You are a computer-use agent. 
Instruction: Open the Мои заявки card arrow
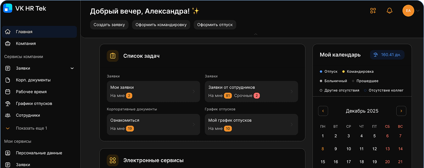click(194, 91)
